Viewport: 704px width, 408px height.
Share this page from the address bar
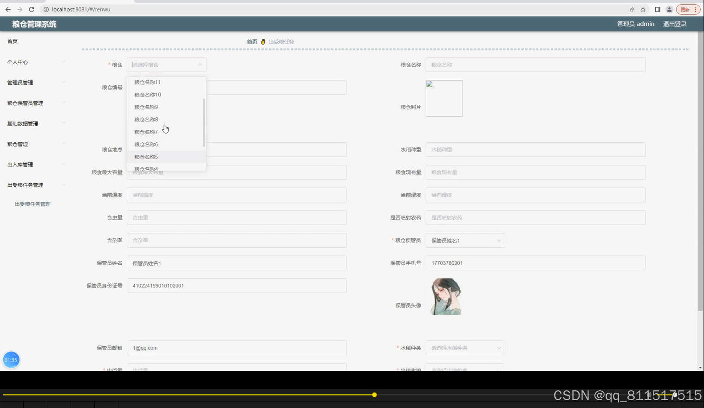(x=631, y=9)
